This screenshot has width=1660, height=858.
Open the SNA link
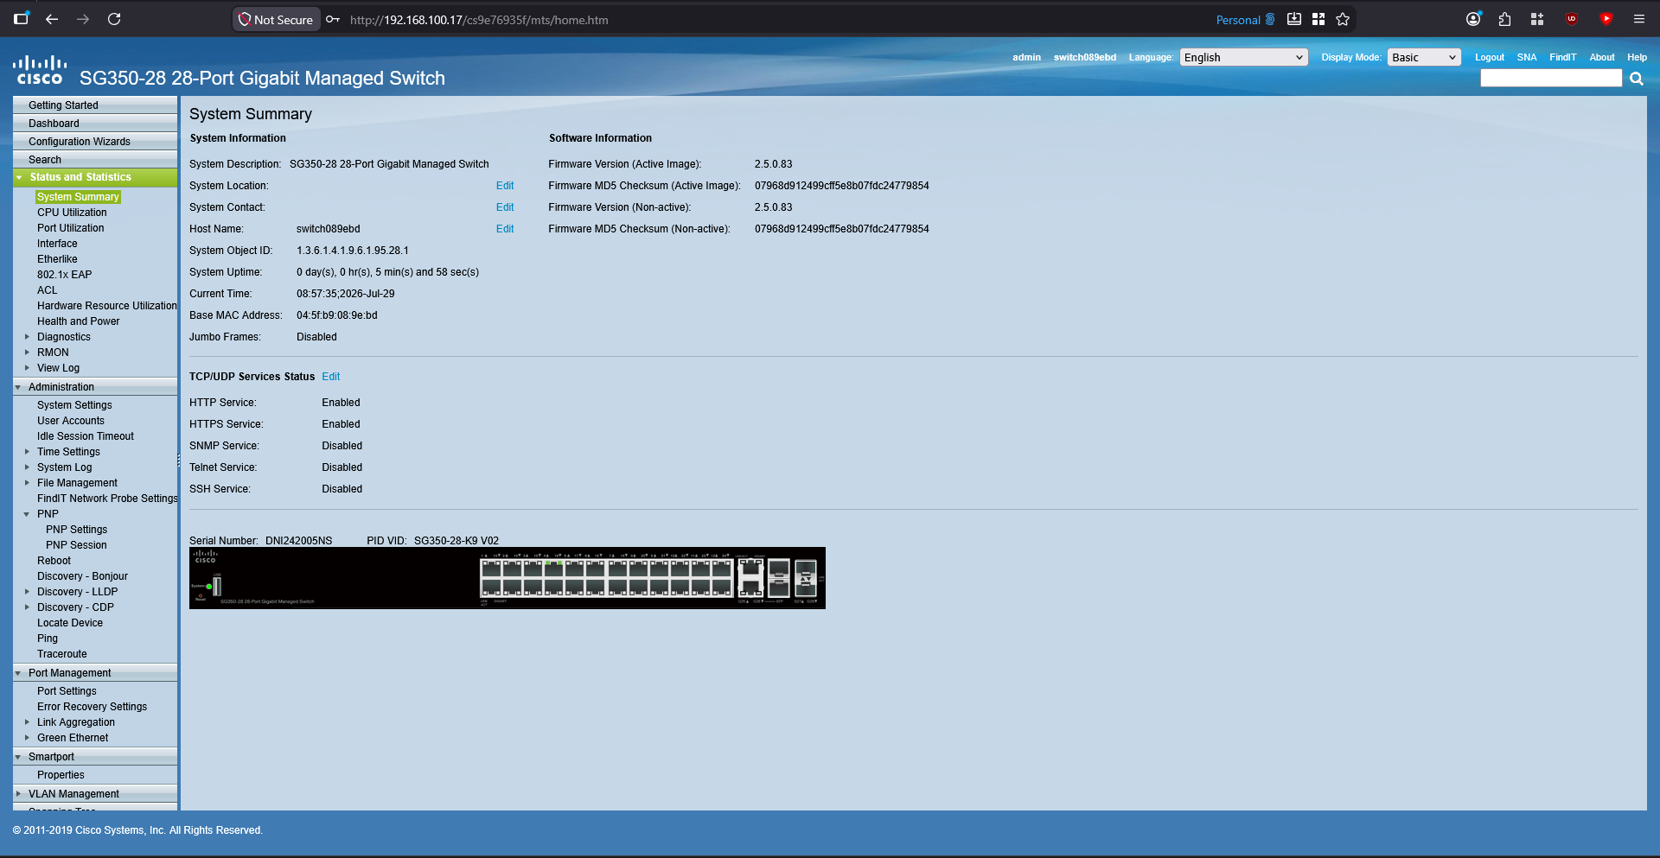tap(1527, 57)
